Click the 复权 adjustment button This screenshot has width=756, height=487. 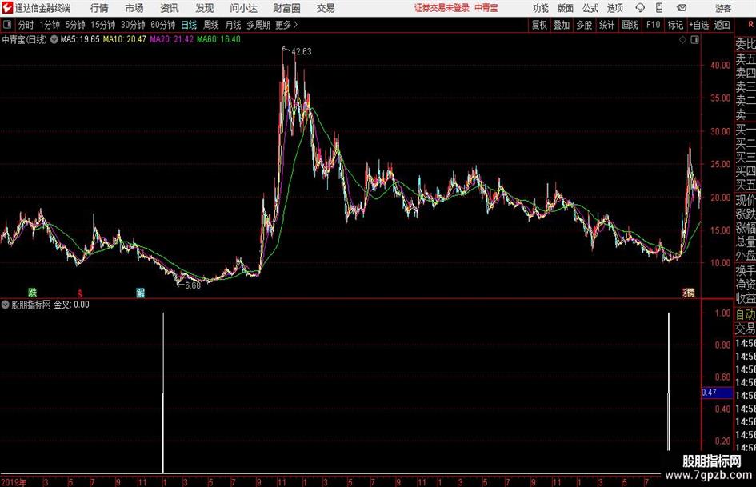(x=539, y=25)
